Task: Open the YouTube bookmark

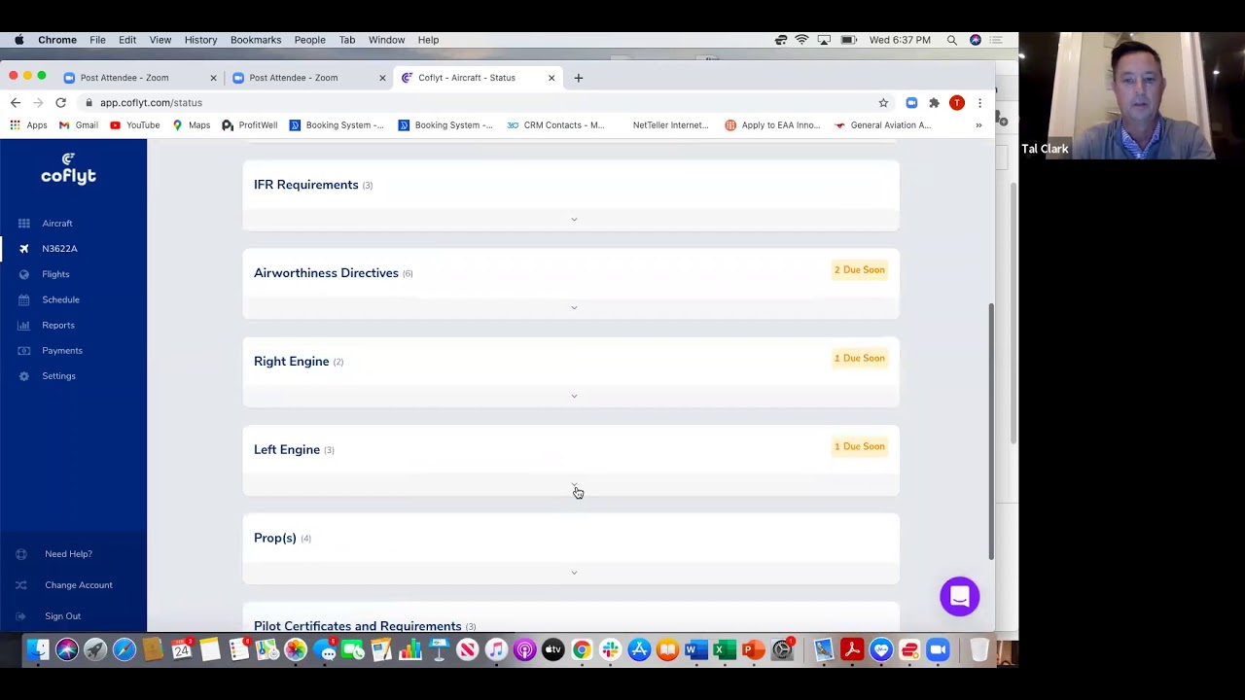Action: point(134,125)
